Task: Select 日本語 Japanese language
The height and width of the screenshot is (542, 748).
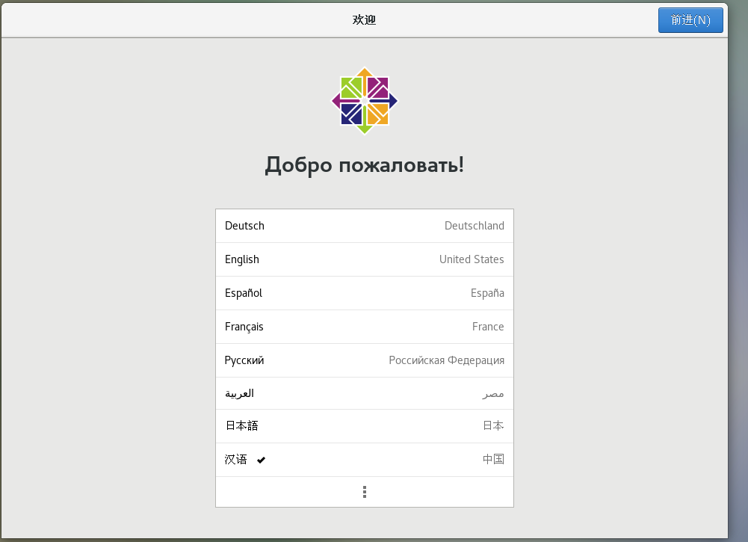Action: (x=365, y=426)
